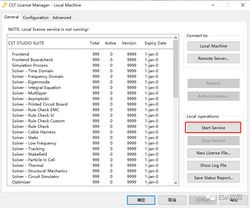Select Solver - Structural Mechanics row
The width and height of the screenshot is (250, 208).
85,171
